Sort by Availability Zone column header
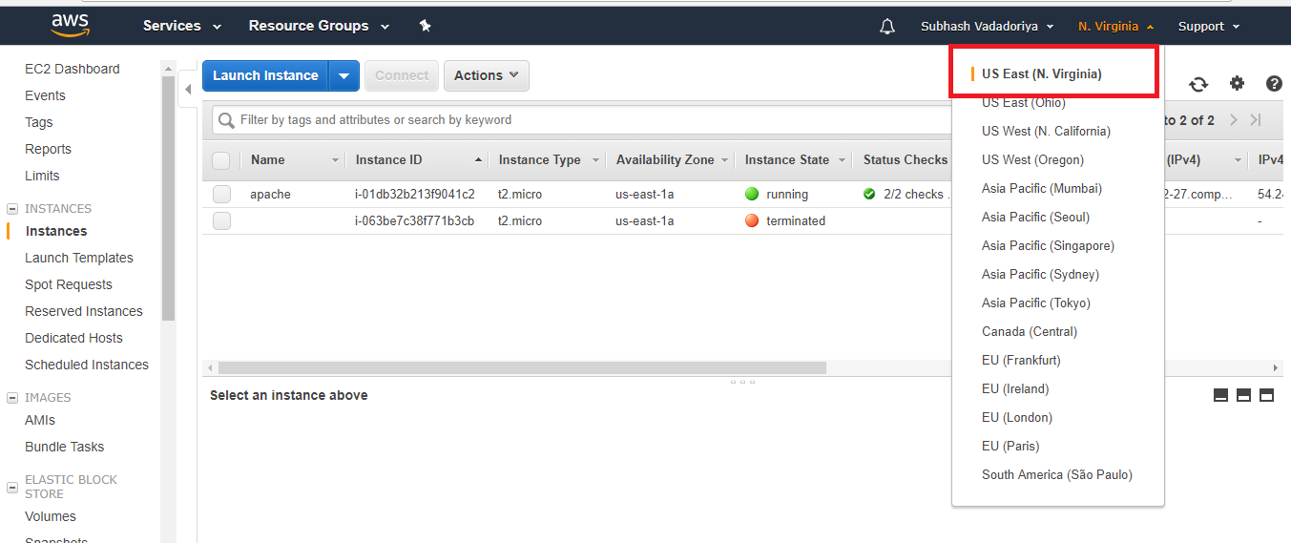 [x=665, y=160]
